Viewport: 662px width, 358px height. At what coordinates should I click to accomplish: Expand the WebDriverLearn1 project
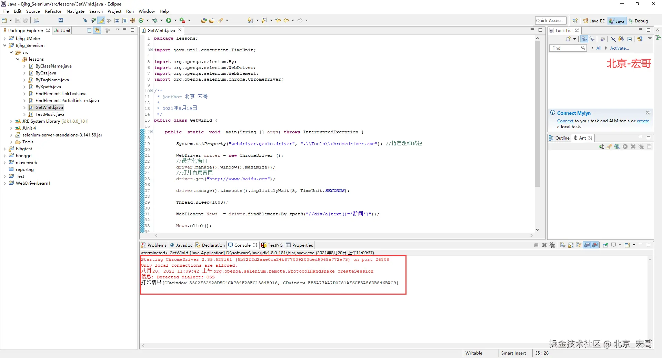(5, 183)
